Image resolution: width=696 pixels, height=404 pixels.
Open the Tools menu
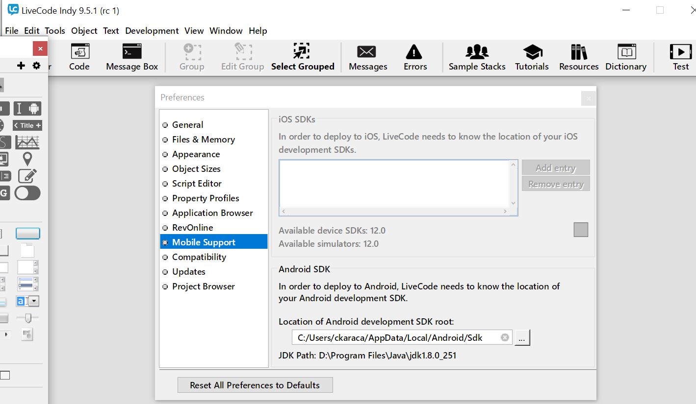pos(55,30)
